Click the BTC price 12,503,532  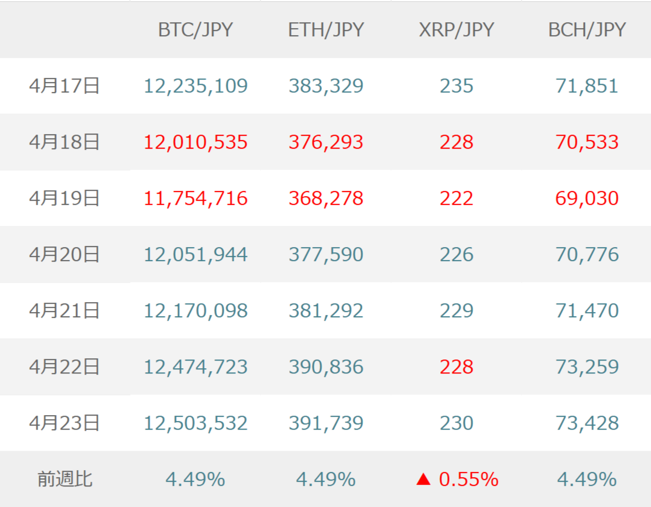(x=196, y=423)
